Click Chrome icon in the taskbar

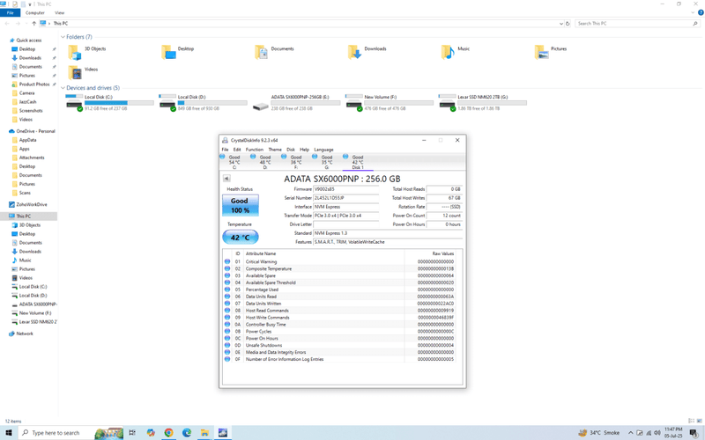pyautogui.click(x=168, y=433)
